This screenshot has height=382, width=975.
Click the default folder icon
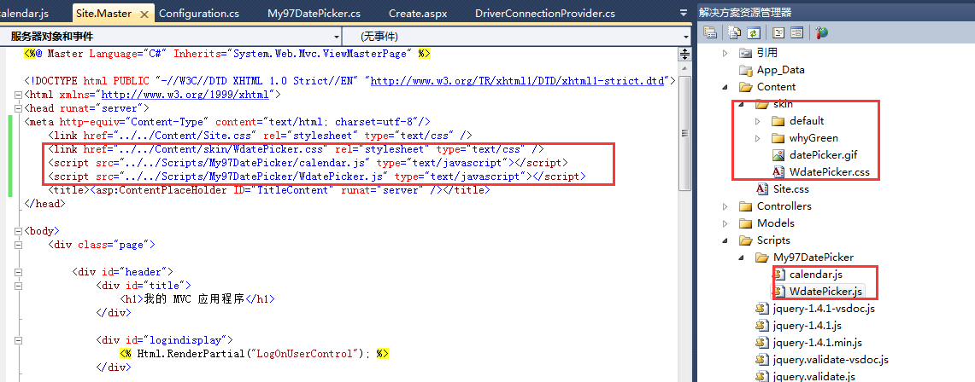coord(778,121)
